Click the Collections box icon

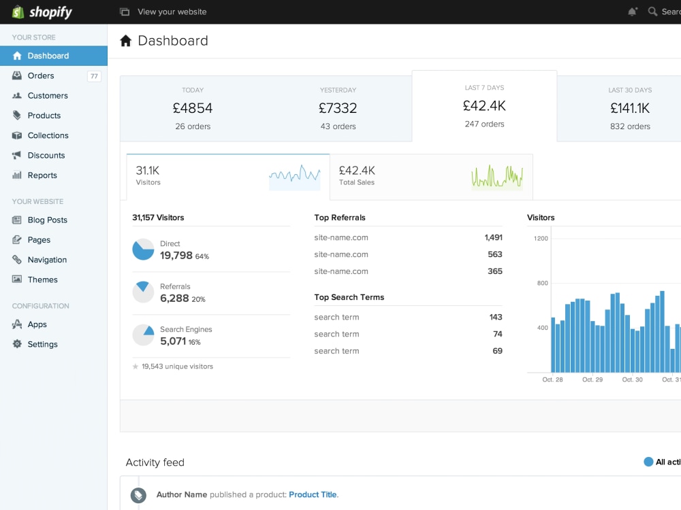(x=17, y=135)
